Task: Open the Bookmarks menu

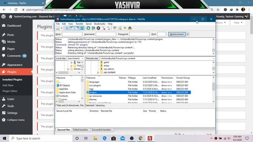Action: 100,24
